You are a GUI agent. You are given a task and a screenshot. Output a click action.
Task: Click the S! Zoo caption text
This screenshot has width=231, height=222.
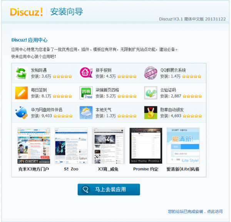[71, 169]
